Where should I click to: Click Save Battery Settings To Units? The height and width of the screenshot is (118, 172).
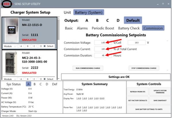pyautogui.click(x=149, y=109)
